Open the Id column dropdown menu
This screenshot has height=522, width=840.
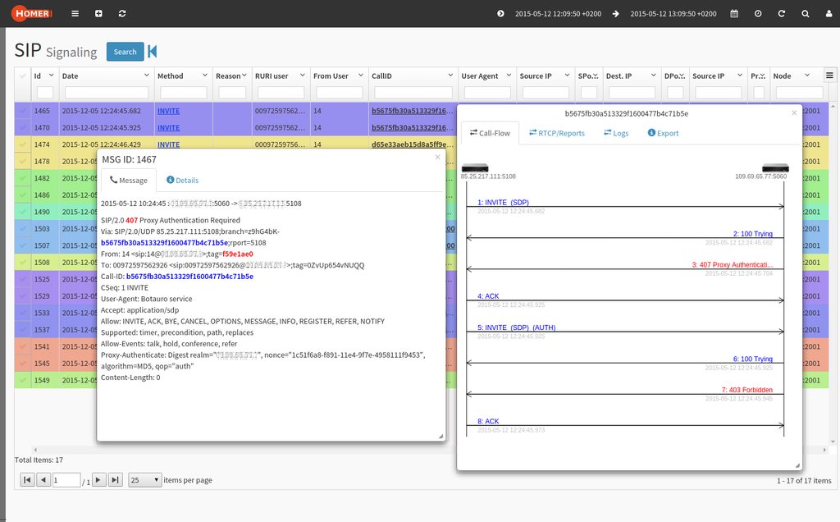52,75
